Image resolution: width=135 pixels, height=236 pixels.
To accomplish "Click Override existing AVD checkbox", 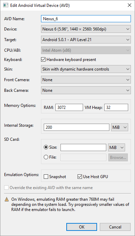I will (x=6, y=188).
